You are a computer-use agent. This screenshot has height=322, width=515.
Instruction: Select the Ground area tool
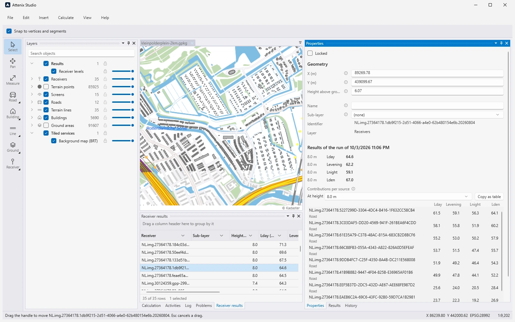[x=13, y=147]
